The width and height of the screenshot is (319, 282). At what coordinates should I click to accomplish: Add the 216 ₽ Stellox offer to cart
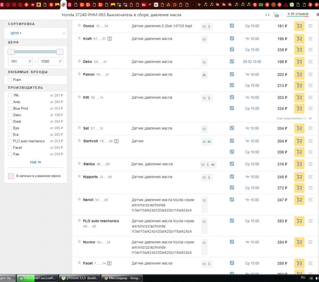tap(299, 164)
